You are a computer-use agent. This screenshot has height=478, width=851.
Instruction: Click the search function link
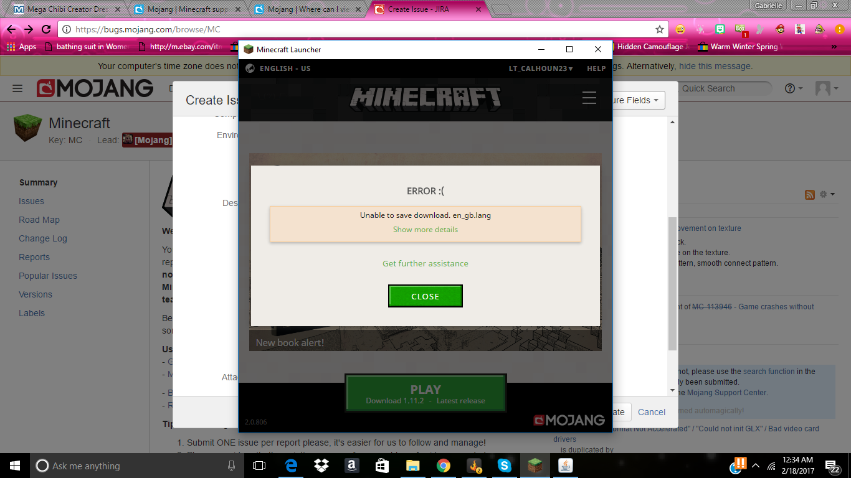769,372
